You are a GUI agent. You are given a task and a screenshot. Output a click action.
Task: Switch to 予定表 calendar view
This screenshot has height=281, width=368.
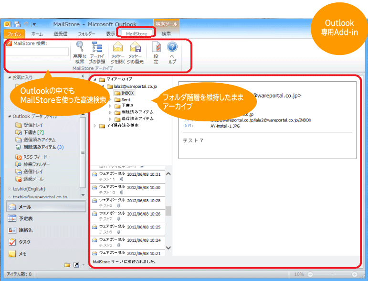(46, 218)
